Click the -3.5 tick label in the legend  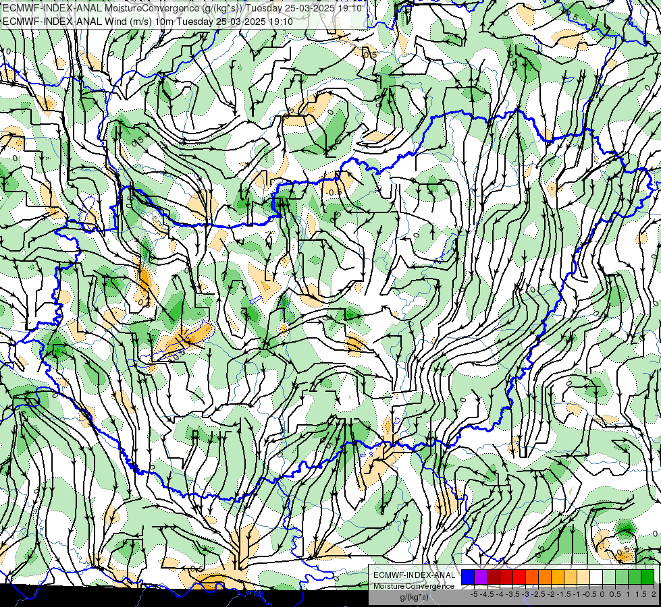coord(512,594)
